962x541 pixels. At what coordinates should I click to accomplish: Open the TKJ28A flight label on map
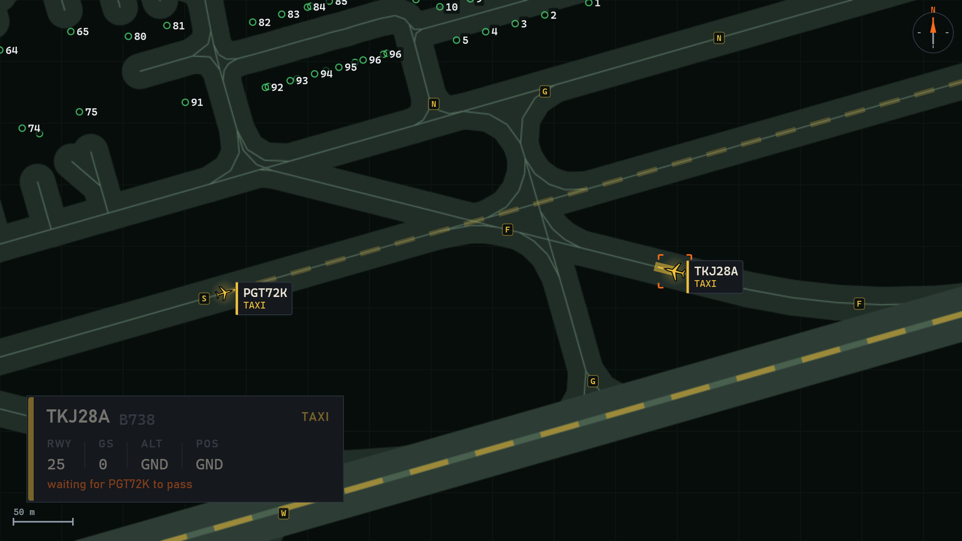pyautogui.click(x=714, y=277)
